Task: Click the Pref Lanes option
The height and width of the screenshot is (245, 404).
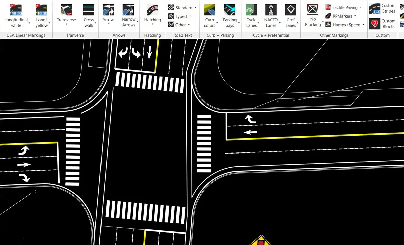Action: click(291, 15)
